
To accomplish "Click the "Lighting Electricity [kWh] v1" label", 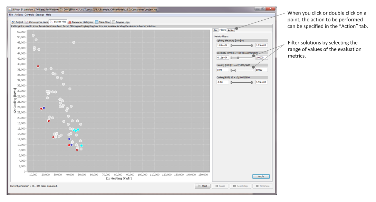I will [230, 41].
